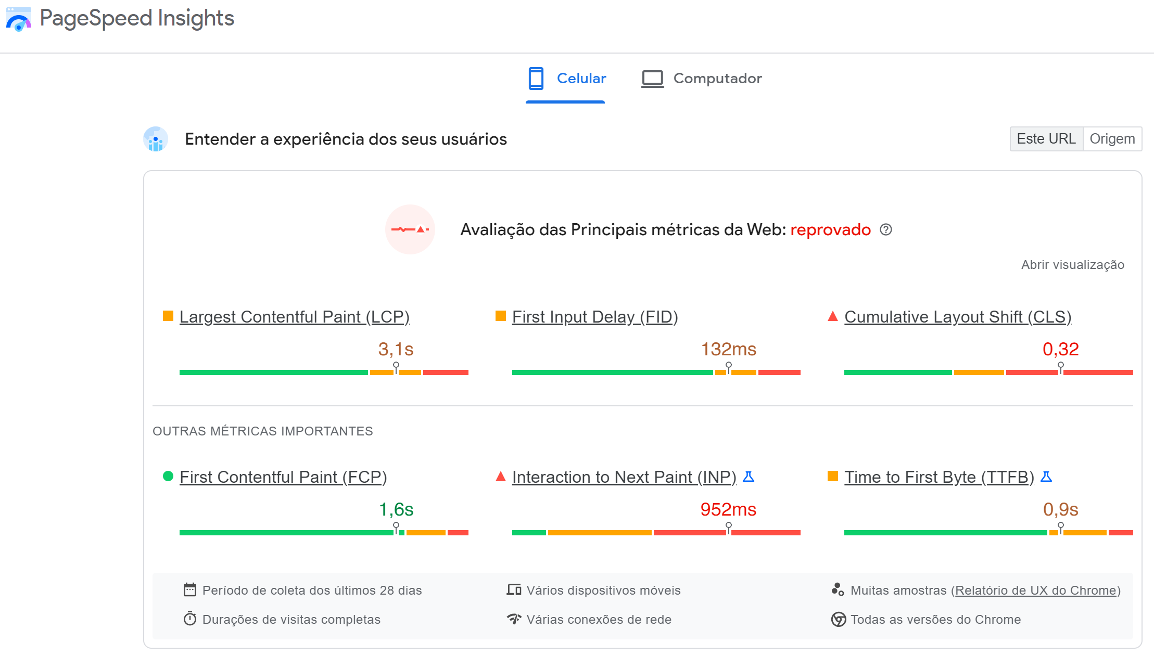Click the marker on the FCP distribution bar
The width and height of the screenshot is (1154, 655).
[x=396, y=528]
